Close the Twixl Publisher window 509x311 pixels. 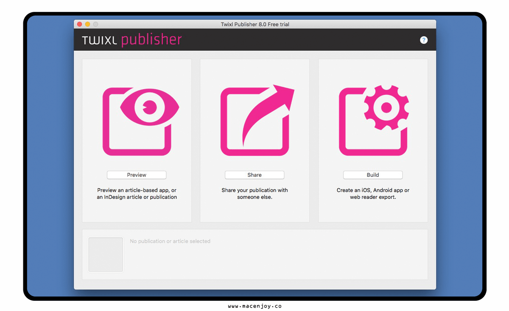(79, 25)
